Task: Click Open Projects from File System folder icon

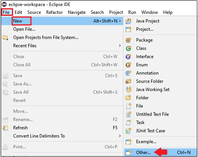Action: click(5, 37)
